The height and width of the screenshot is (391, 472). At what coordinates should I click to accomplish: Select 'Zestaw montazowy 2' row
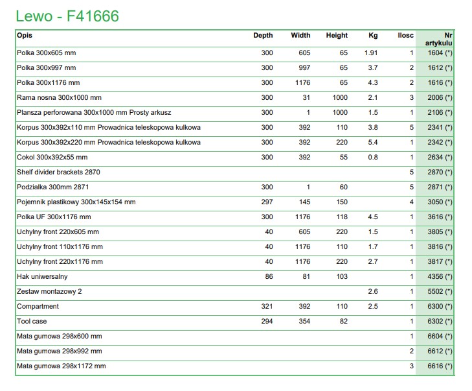pyautogui.click(x=235, y=292)
